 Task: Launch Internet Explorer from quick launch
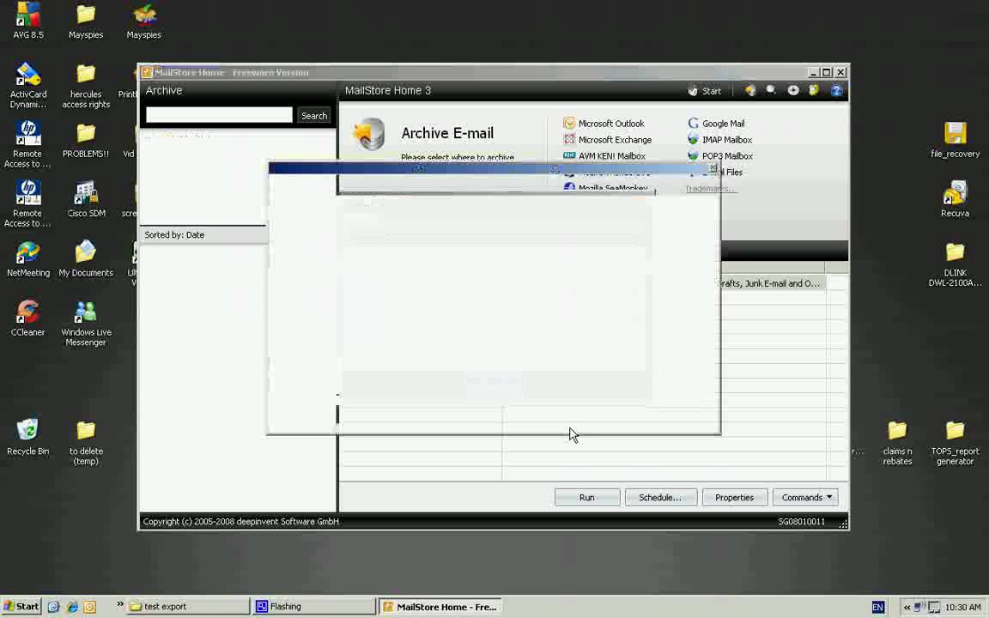tap(72, 607)
